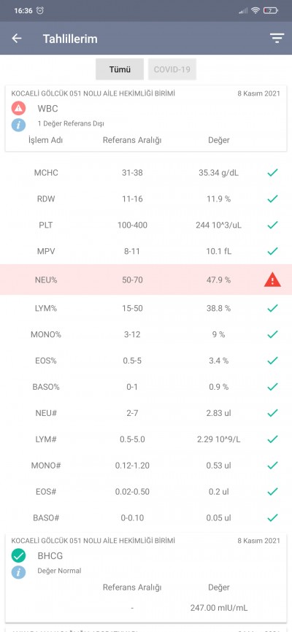Screen dimensions: 292x632
Task: Tap the Tahlillerim page title
Action: [x=70, y=39]
